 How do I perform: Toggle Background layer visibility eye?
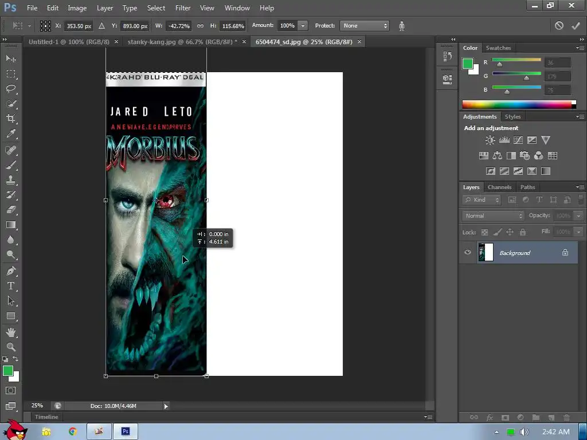(x=468, y=252)
